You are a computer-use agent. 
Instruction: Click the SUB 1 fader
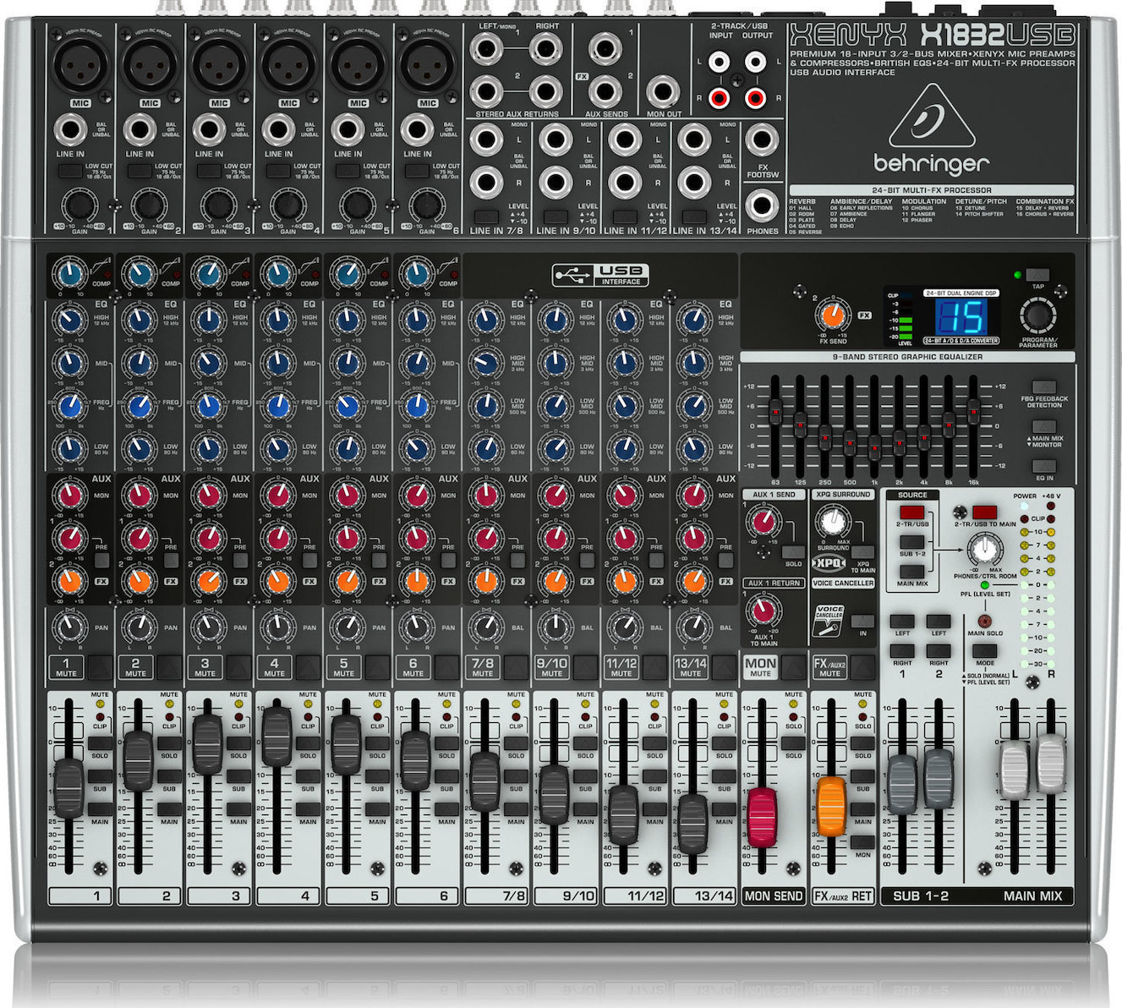902,783
